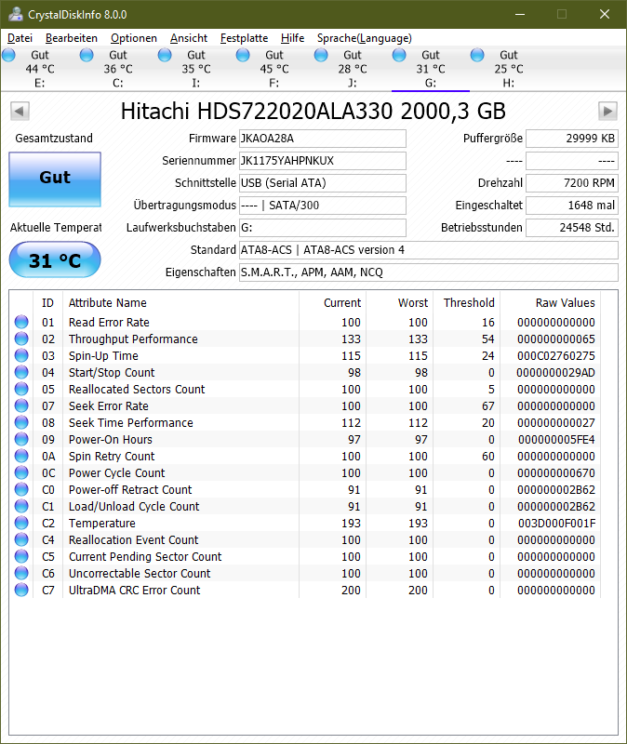This screenshot has height=744, width=627.
Task: Click the Betriebsstunden value 24548 Std.
Action: click(x=572, y=228)
